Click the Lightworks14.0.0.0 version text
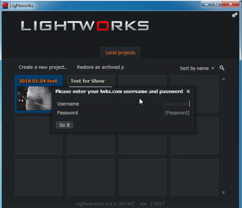Screen dimensions: 242x208 coord(120,204)
